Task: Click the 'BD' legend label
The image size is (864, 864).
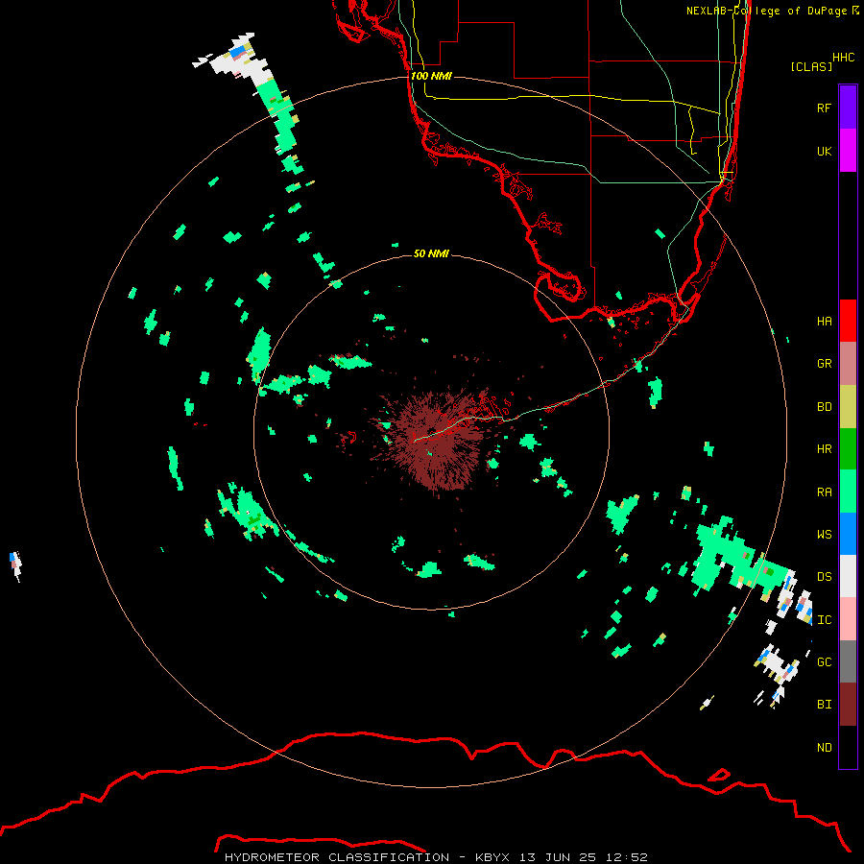Action: click(824, 407)
